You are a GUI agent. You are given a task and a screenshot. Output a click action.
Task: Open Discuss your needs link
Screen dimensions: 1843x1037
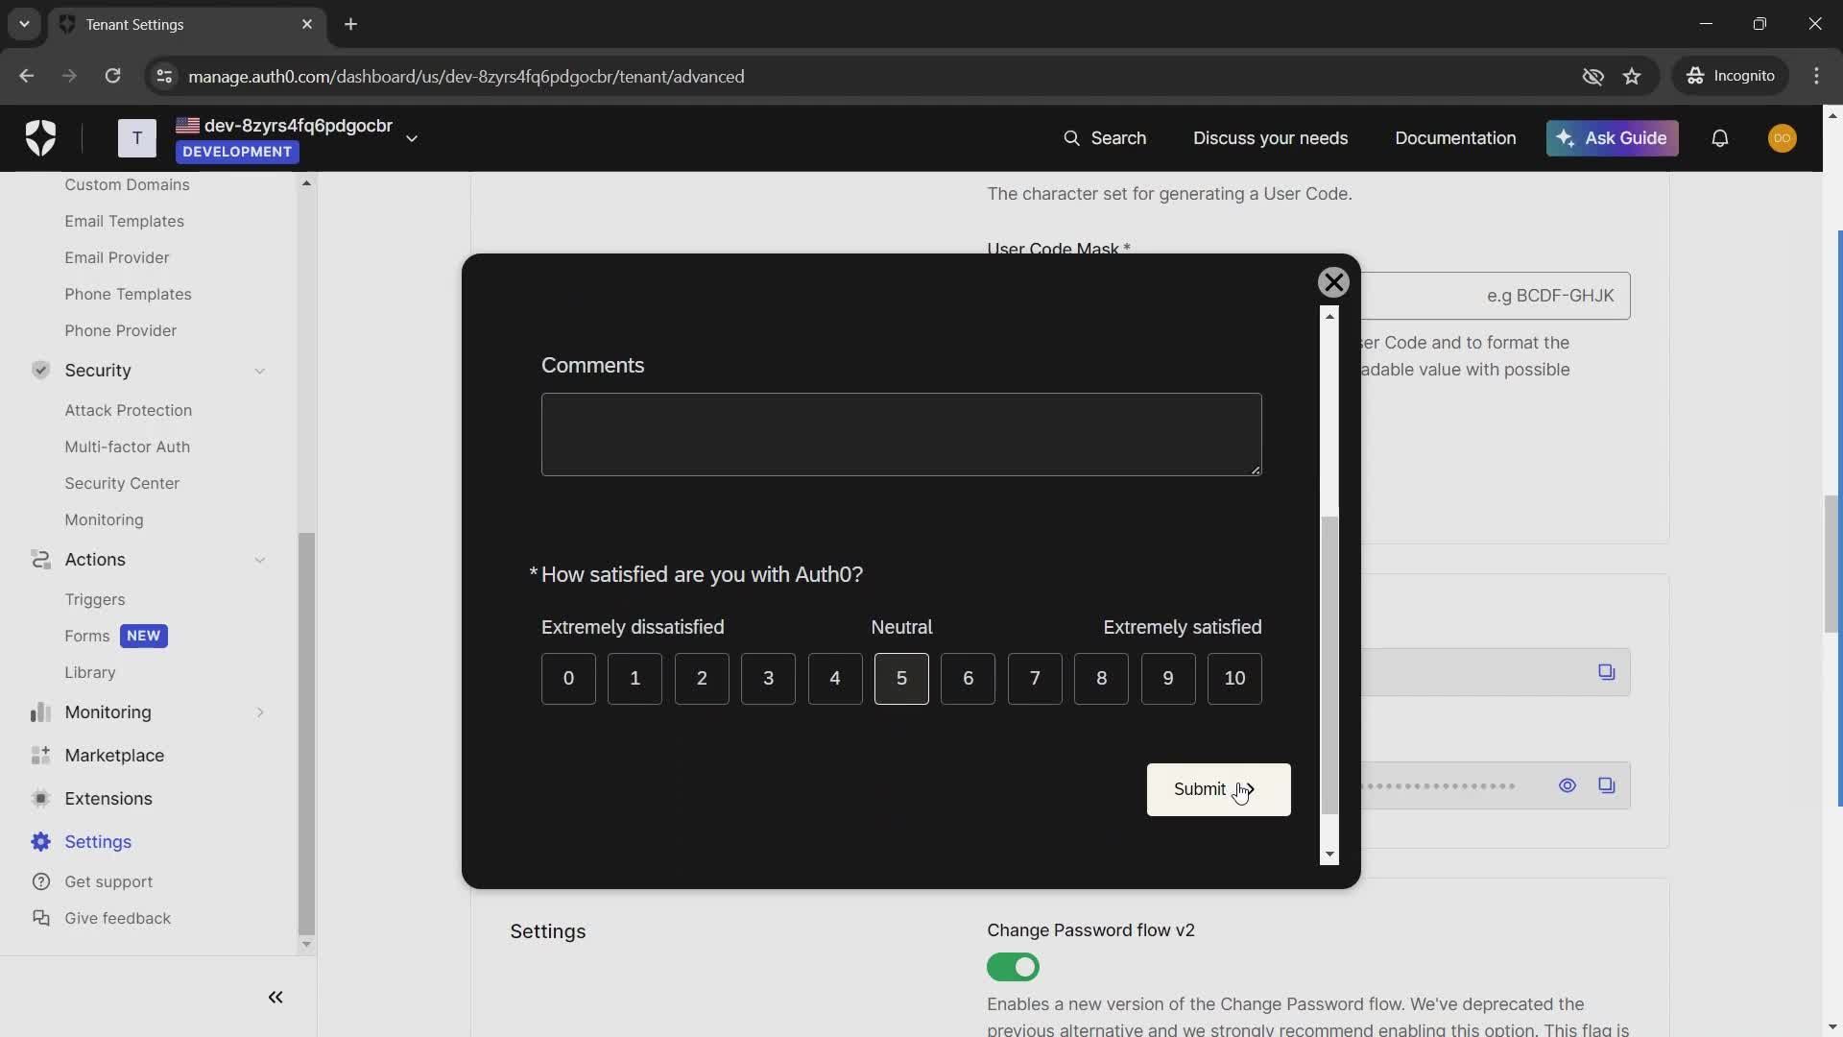click(x=1270, y=138)
